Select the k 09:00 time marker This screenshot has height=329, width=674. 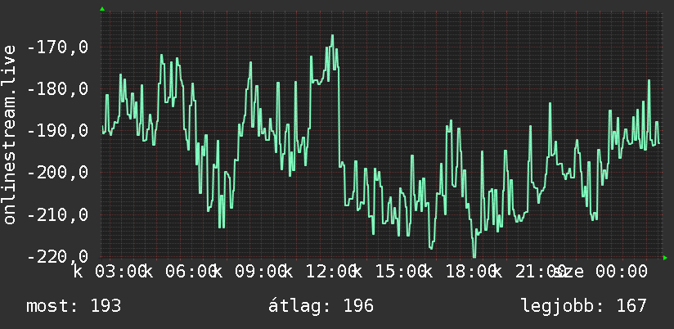tap(249, 272)
